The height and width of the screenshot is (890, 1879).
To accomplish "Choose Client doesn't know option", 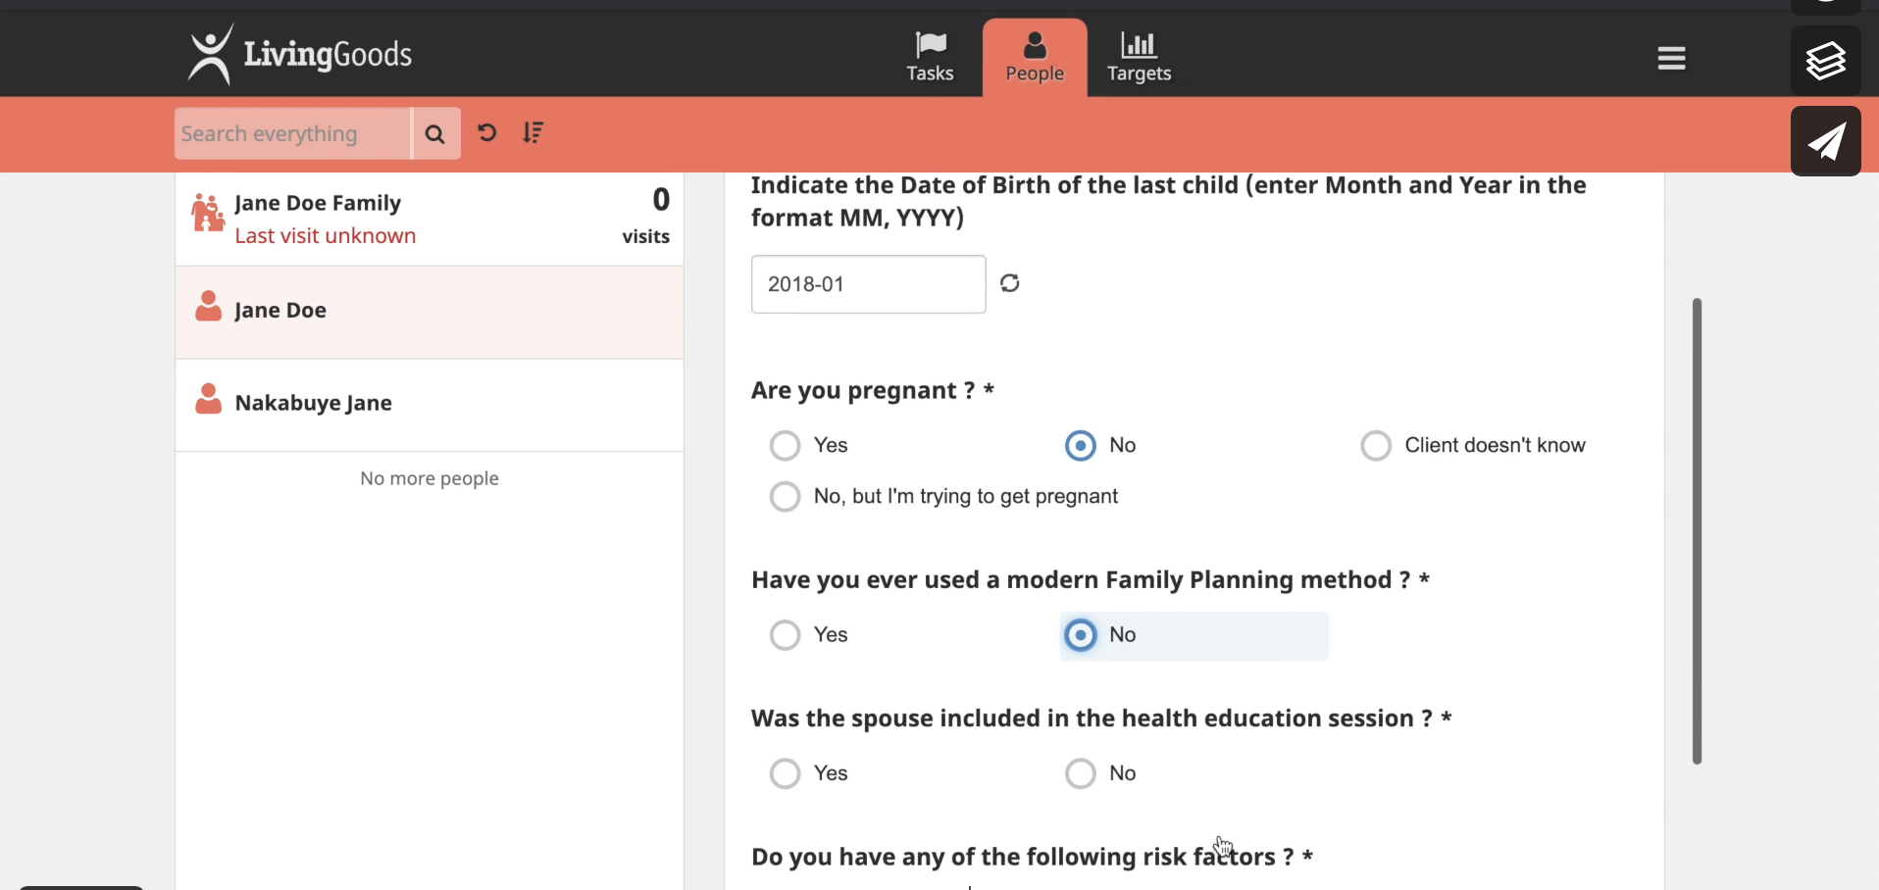I will 1376,446.
